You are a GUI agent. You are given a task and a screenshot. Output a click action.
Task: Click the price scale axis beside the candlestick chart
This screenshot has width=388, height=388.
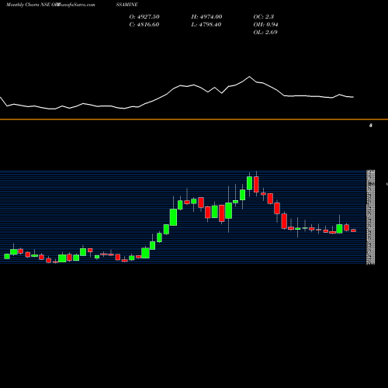click(x=371, y=217)
